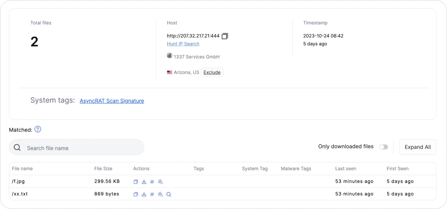447x209 pixels.
Task: Select the /xx.txt file row name
Action: point(20,194)
